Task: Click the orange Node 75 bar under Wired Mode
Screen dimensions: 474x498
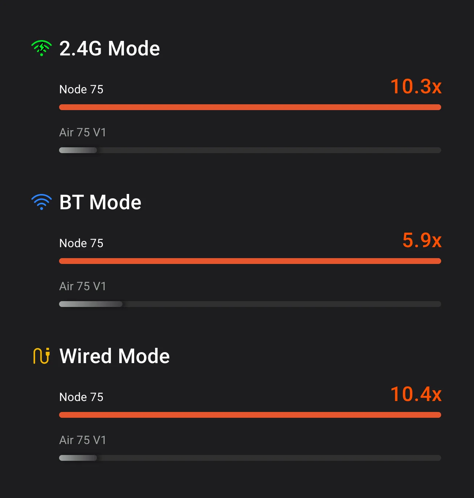Action: point(250,415)
